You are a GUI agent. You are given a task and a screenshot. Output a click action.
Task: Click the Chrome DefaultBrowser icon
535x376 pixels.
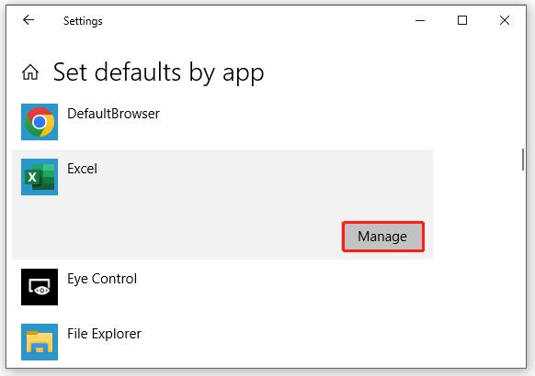(x=40, y=122)
